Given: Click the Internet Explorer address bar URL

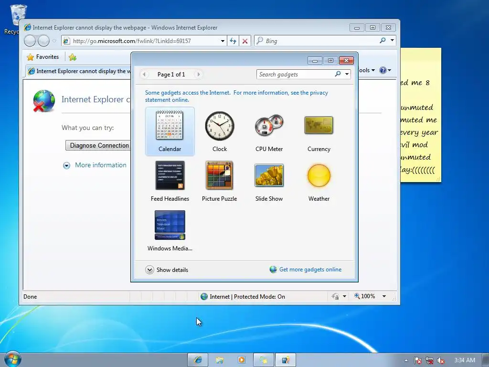Looking at the screenshot, I should (132, 41).
